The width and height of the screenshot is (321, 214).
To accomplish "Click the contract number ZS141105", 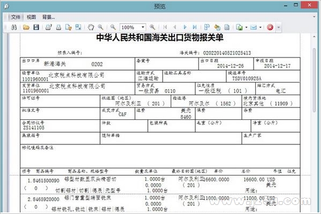I will coord(34,128).
